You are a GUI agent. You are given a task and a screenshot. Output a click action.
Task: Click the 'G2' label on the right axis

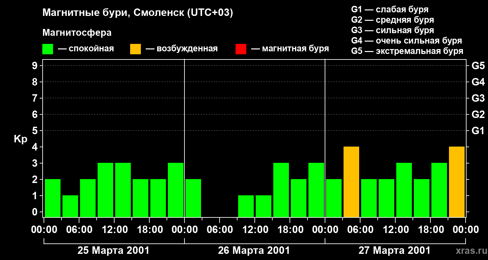478,114
